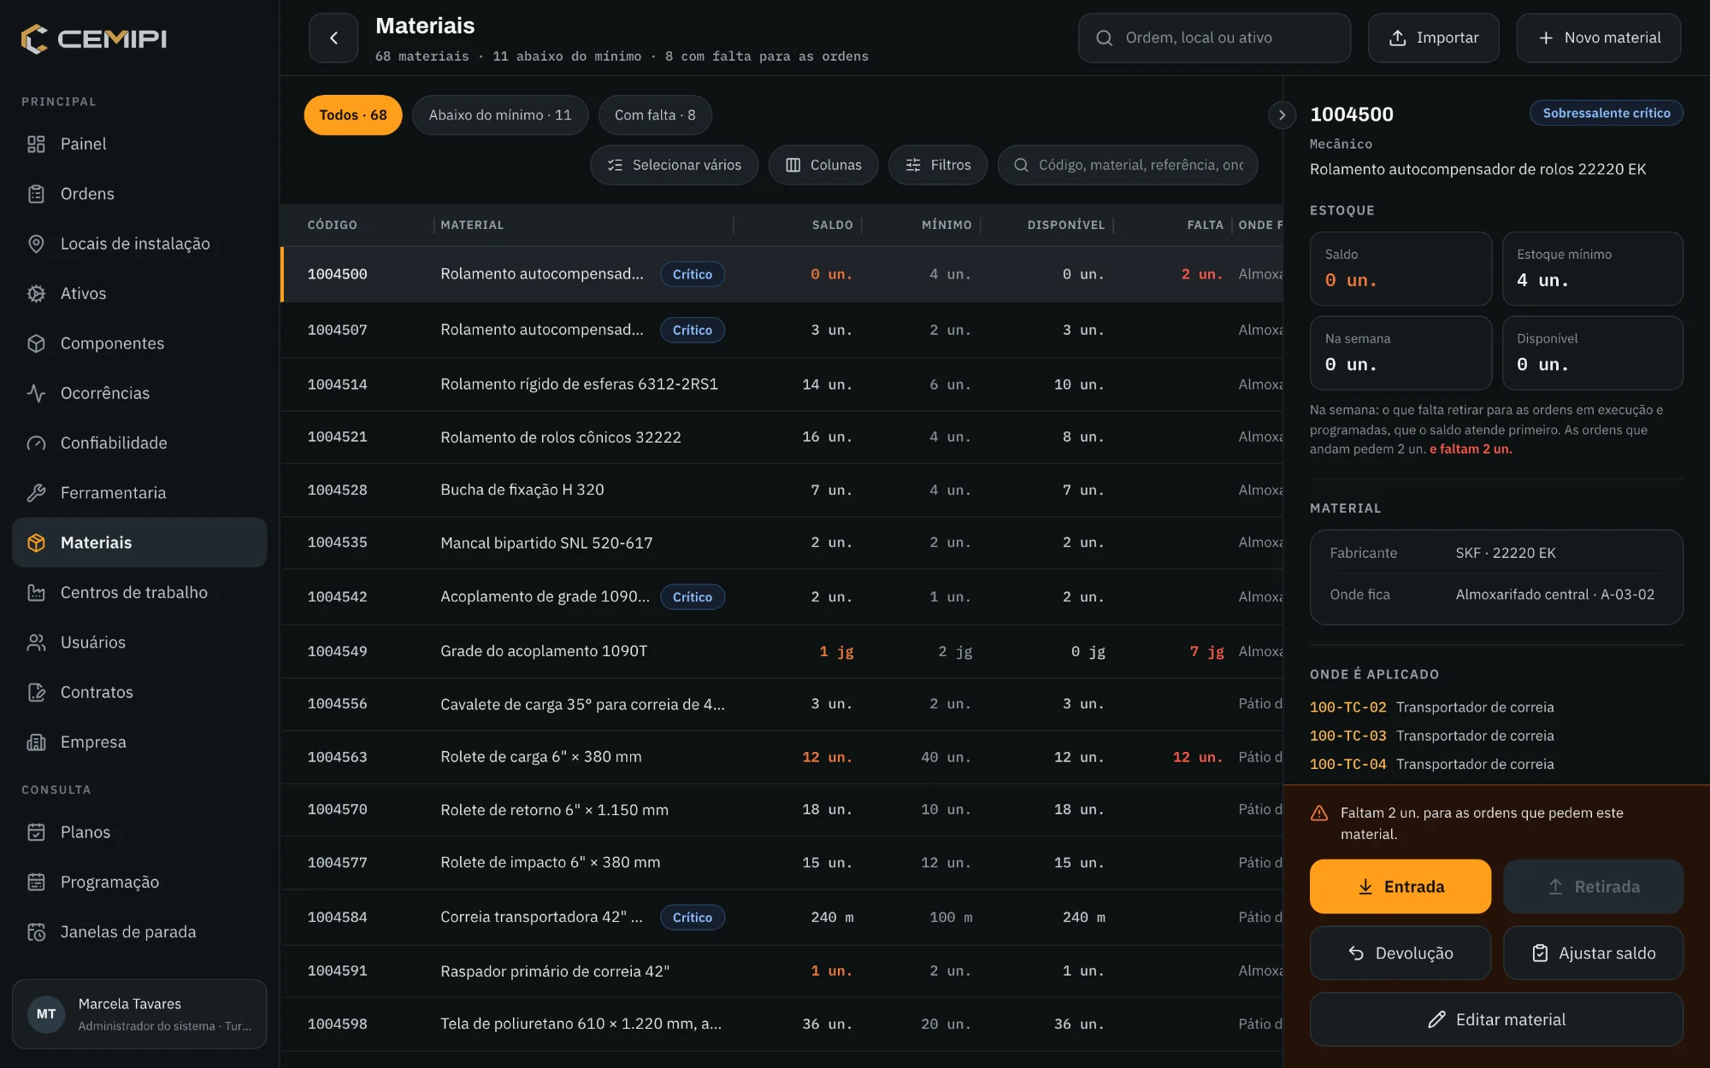This screenshot has height=1068, width=1710.
Task: Open the Componentes cube icon
Action: (x=36, y=343)
